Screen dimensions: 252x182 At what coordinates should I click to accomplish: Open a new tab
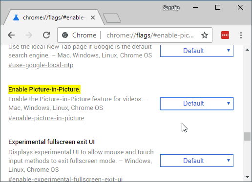click(x=112, y=18)
